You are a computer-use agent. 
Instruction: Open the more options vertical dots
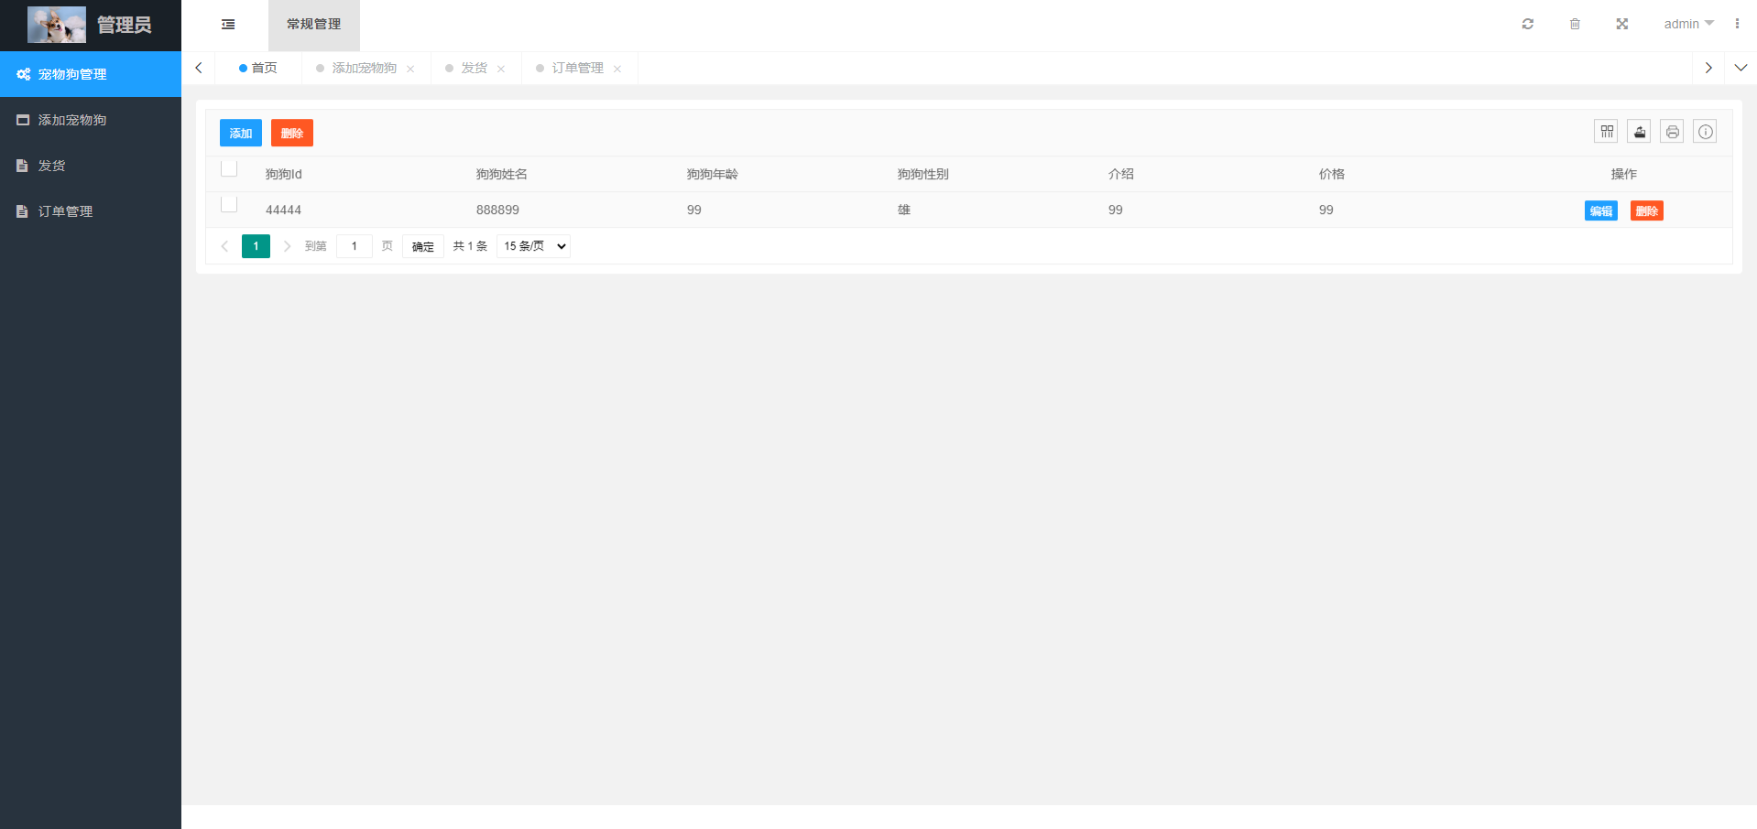(x=1737, y=24)
